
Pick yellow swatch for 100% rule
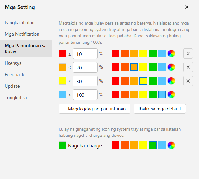pos(143,95)
